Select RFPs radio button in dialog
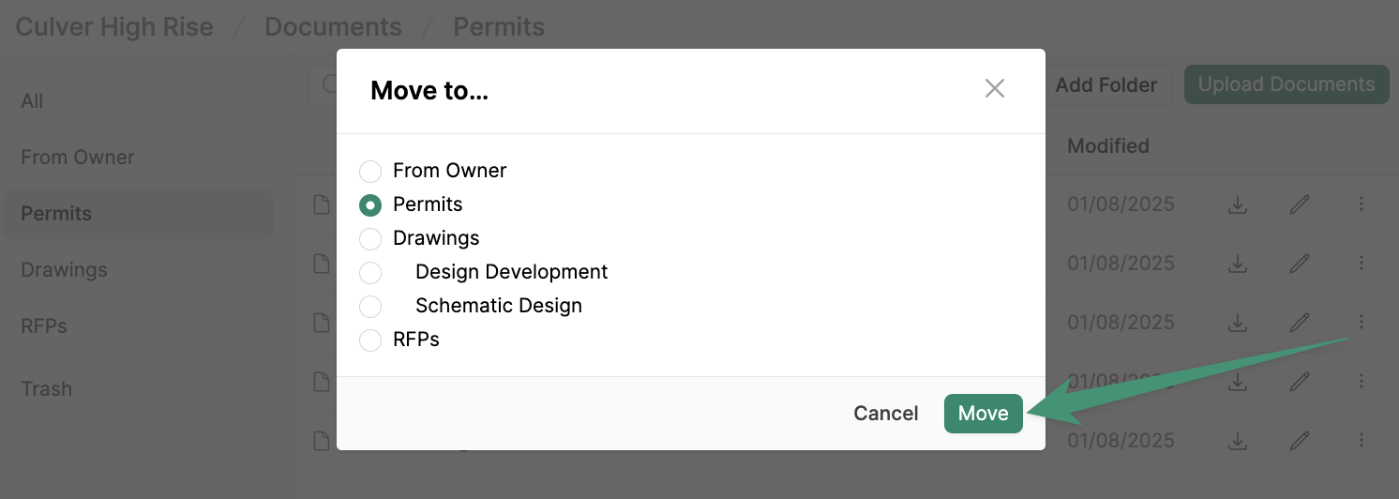The width and height of the screenshot is (1399, 499). [x=370, y=340]
